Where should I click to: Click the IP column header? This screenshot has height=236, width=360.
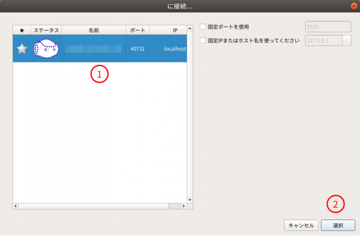(x=175, y=29)
